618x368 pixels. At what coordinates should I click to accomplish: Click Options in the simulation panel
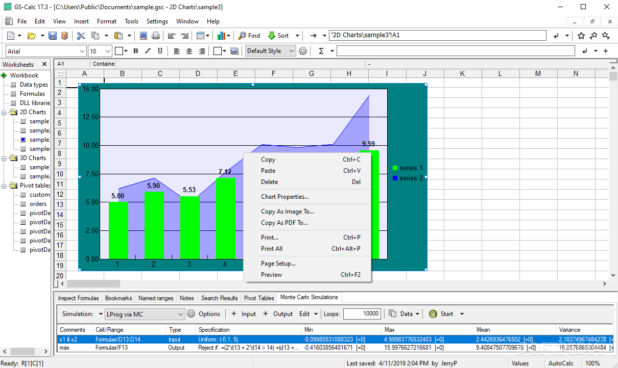click(x=204, y=314)
